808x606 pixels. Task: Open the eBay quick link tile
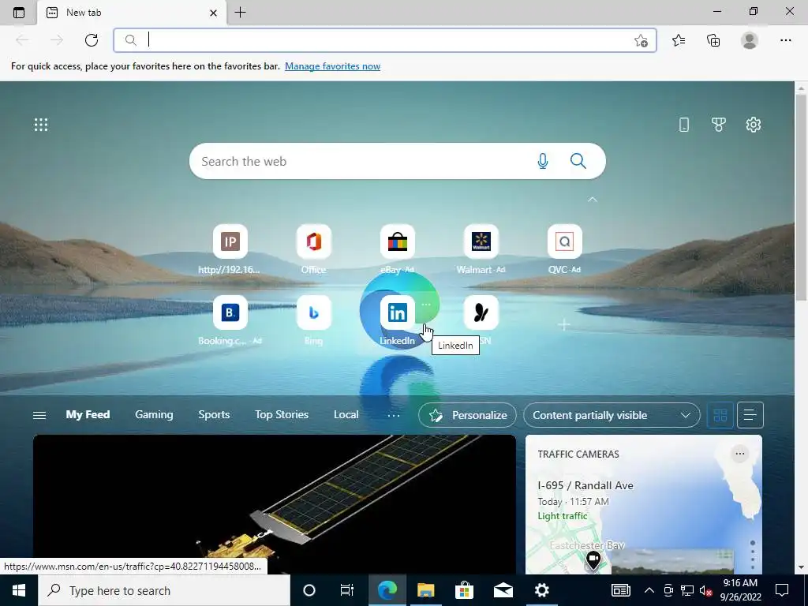tap(397, 249)
